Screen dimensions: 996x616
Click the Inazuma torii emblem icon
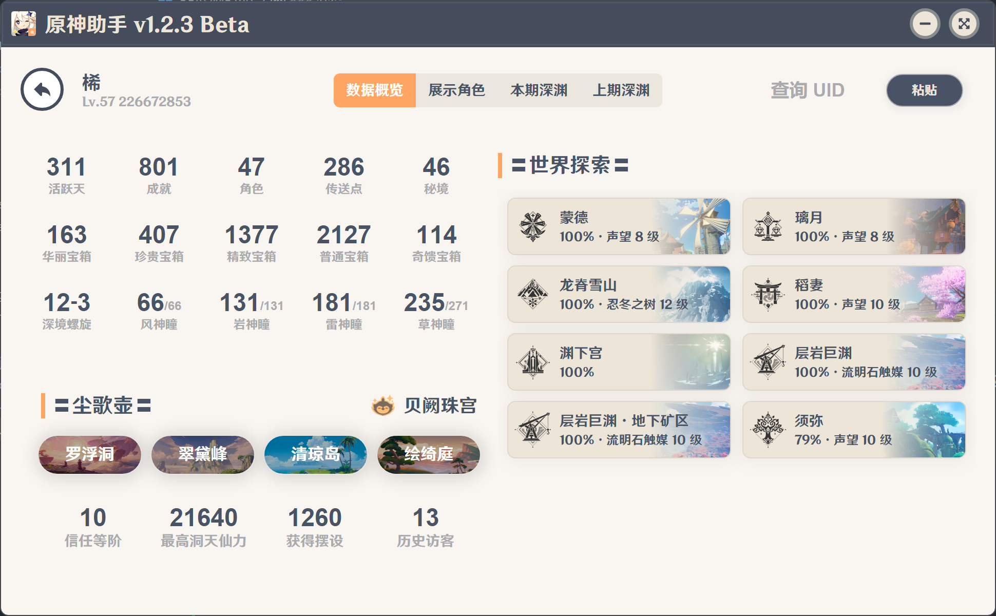[x=768, y=294]
